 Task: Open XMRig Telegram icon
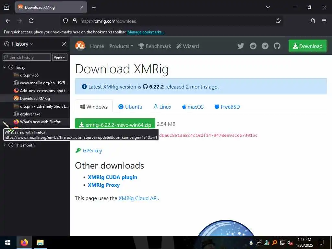point(265,46)
